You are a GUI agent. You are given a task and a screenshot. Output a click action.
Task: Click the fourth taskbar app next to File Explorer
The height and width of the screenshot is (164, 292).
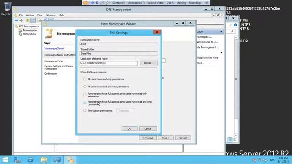57,160
